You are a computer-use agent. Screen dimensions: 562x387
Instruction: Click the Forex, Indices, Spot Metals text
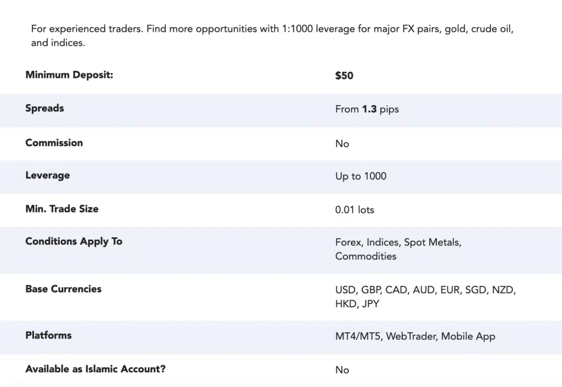coord(398,242)
